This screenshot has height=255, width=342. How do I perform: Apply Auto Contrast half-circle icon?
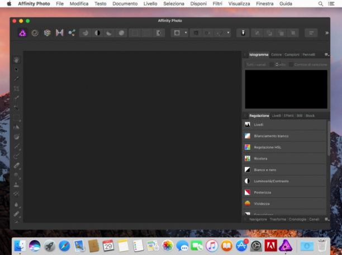pyautogui.click(x=97, y=33)
